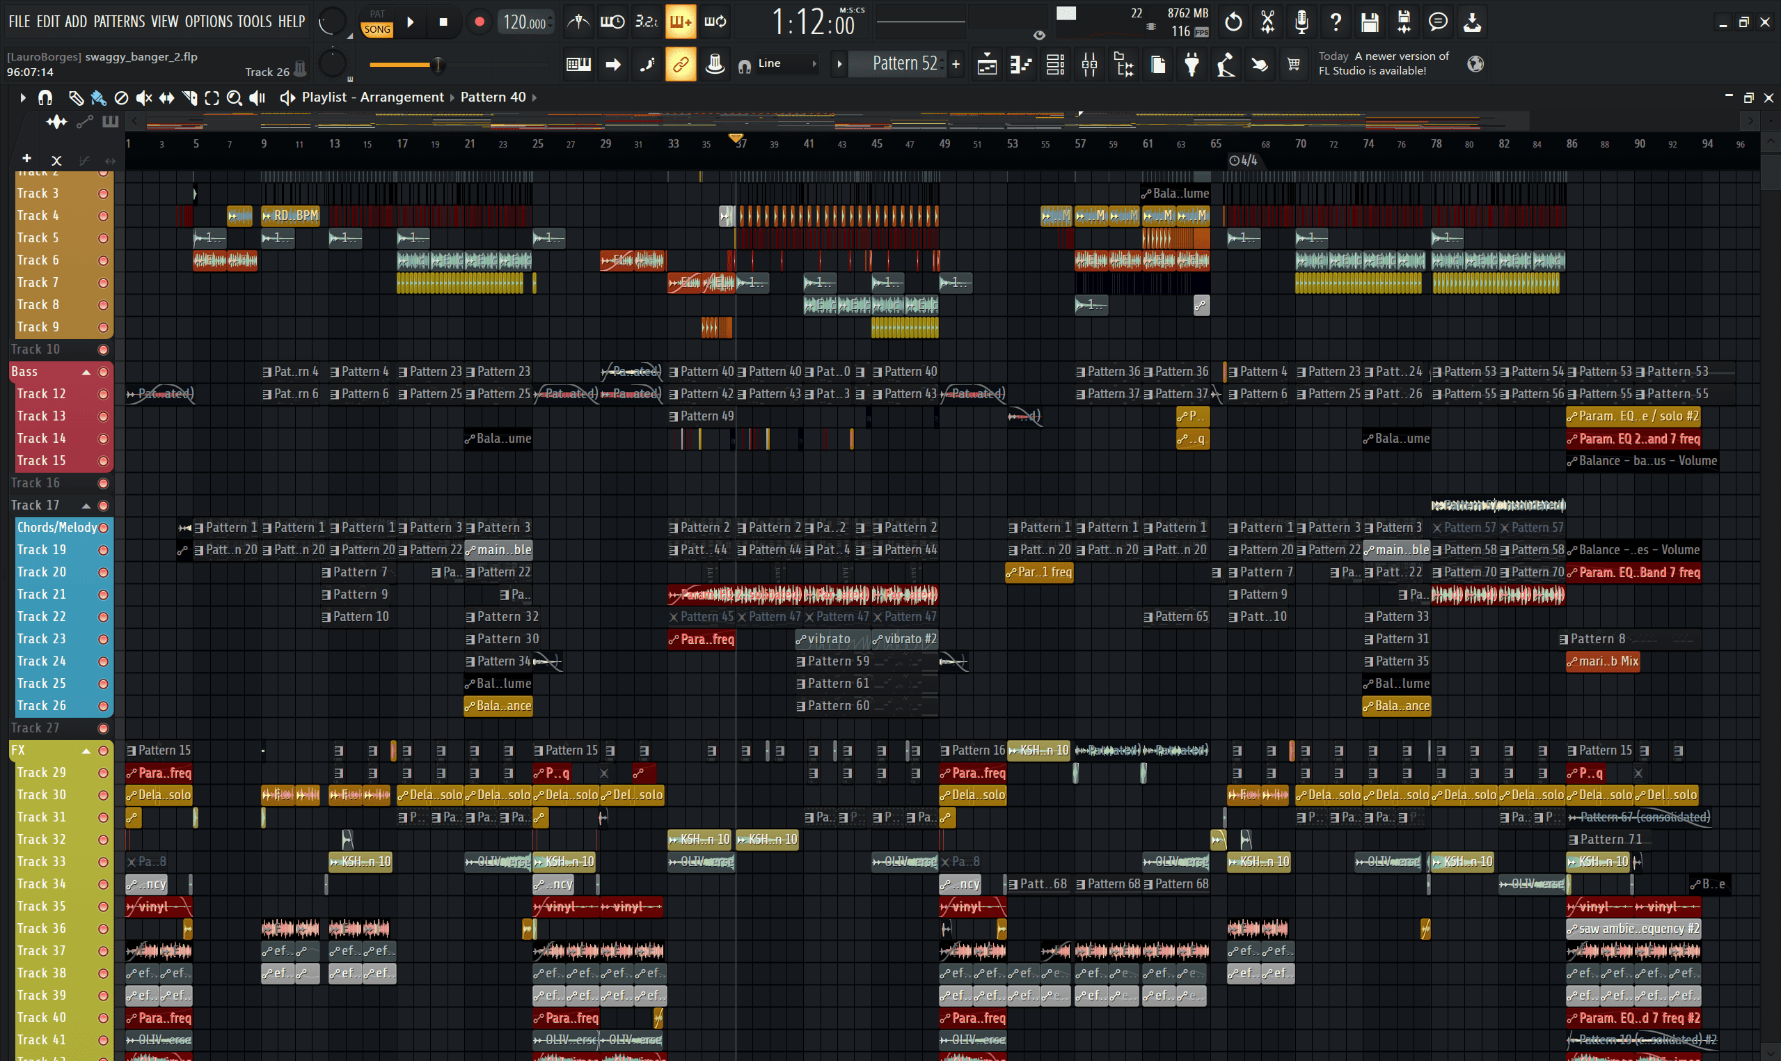Open arrow after Pattern 40 in title
The image size is (1781, 1061).
pyautogui.click(x=534, y=97)
